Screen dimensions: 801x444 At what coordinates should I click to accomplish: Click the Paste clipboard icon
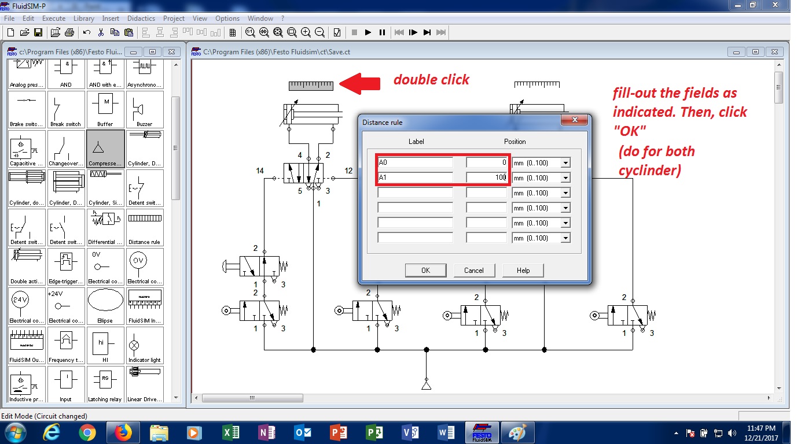(x=128, y=32)
